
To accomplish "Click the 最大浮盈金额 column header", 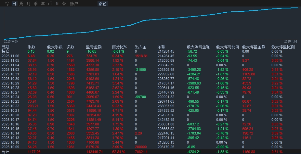I will pos(254,47).
